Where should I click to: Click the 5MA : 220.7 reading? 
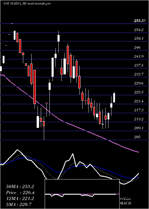pyautogui.click(x=19, y=204)
